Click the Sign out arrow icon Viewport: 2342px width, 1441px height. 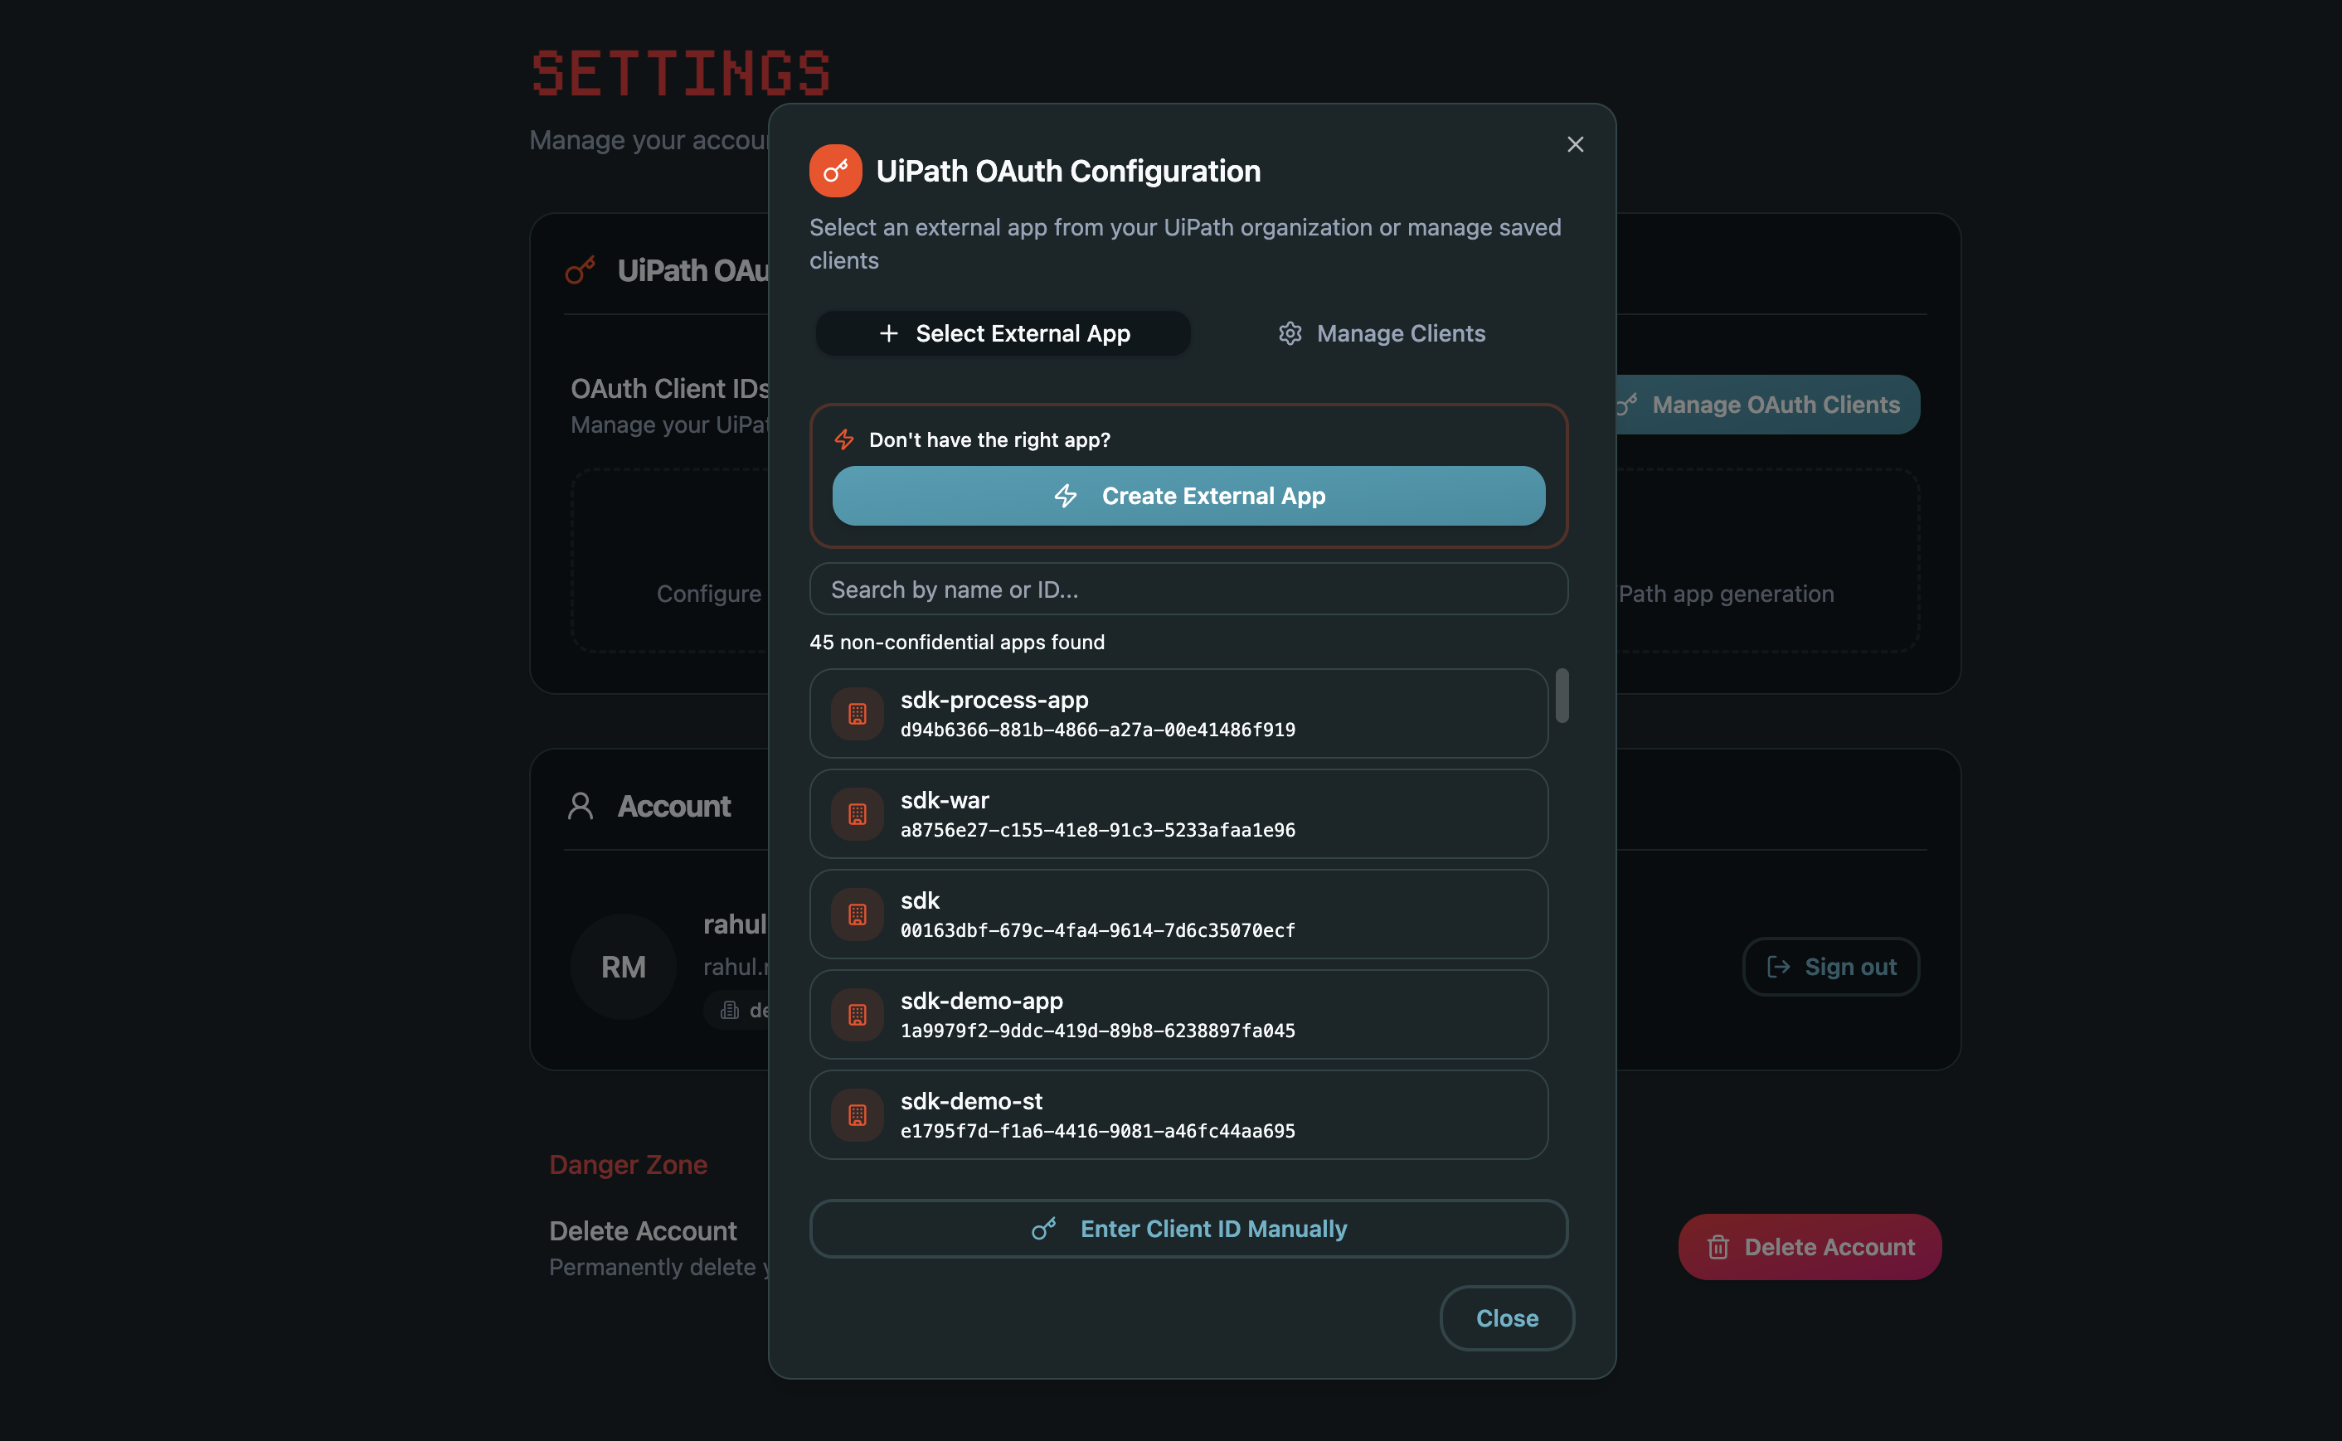(x=1778, y=967)
